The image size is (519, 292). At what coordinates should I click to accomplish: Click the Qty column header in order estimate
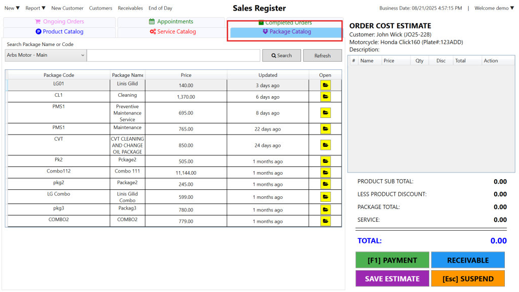419,61
